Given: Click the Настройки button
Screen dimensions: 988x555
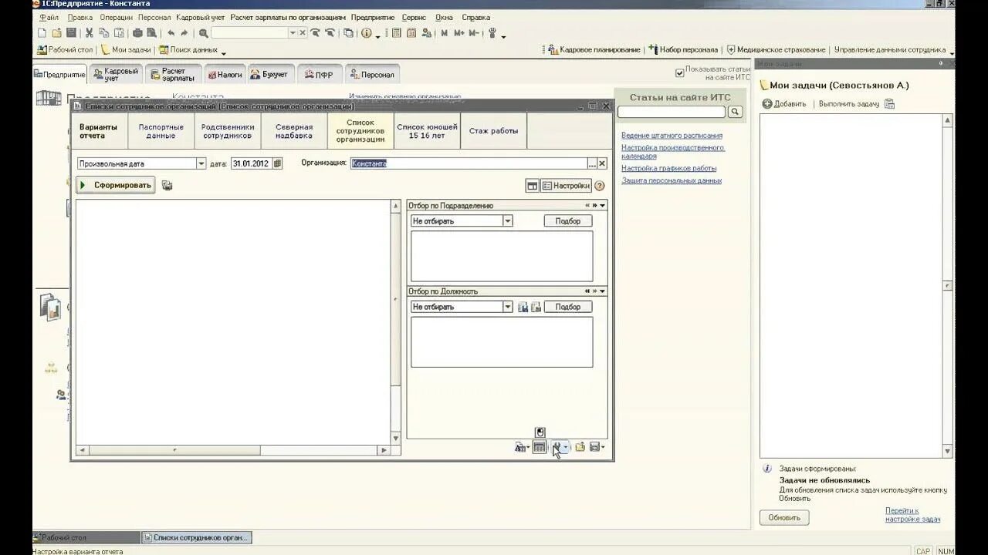Looking at the screenshot, I should pos(566,186).
